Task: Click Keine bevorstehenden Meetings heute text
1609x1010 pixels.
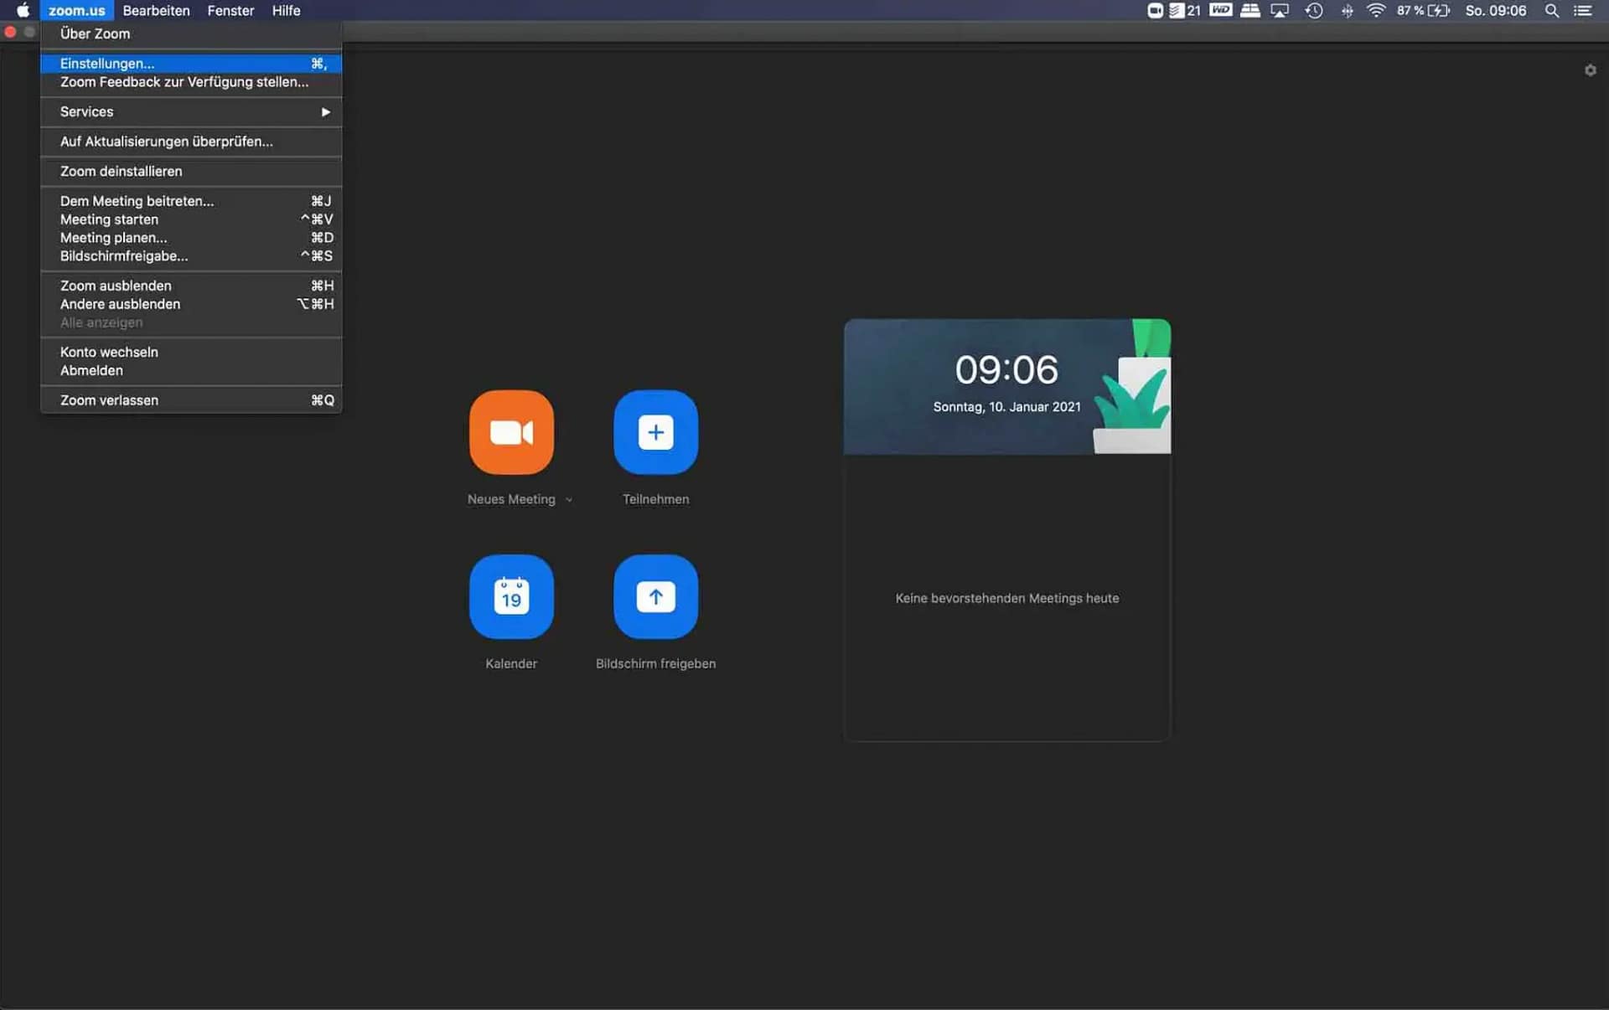Action: click(1006, 598)
